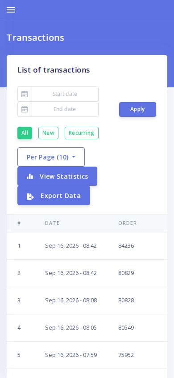The height and width of the screenshot is (378, 174).
Task: Click the # column header
Action: [19, 223]
